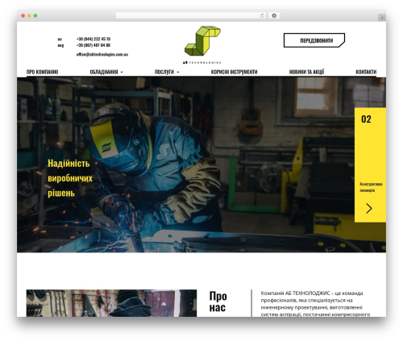403x341 pixels.
Task: Open the downloads icon beside the address bar
Action: (x=274, y=15)
